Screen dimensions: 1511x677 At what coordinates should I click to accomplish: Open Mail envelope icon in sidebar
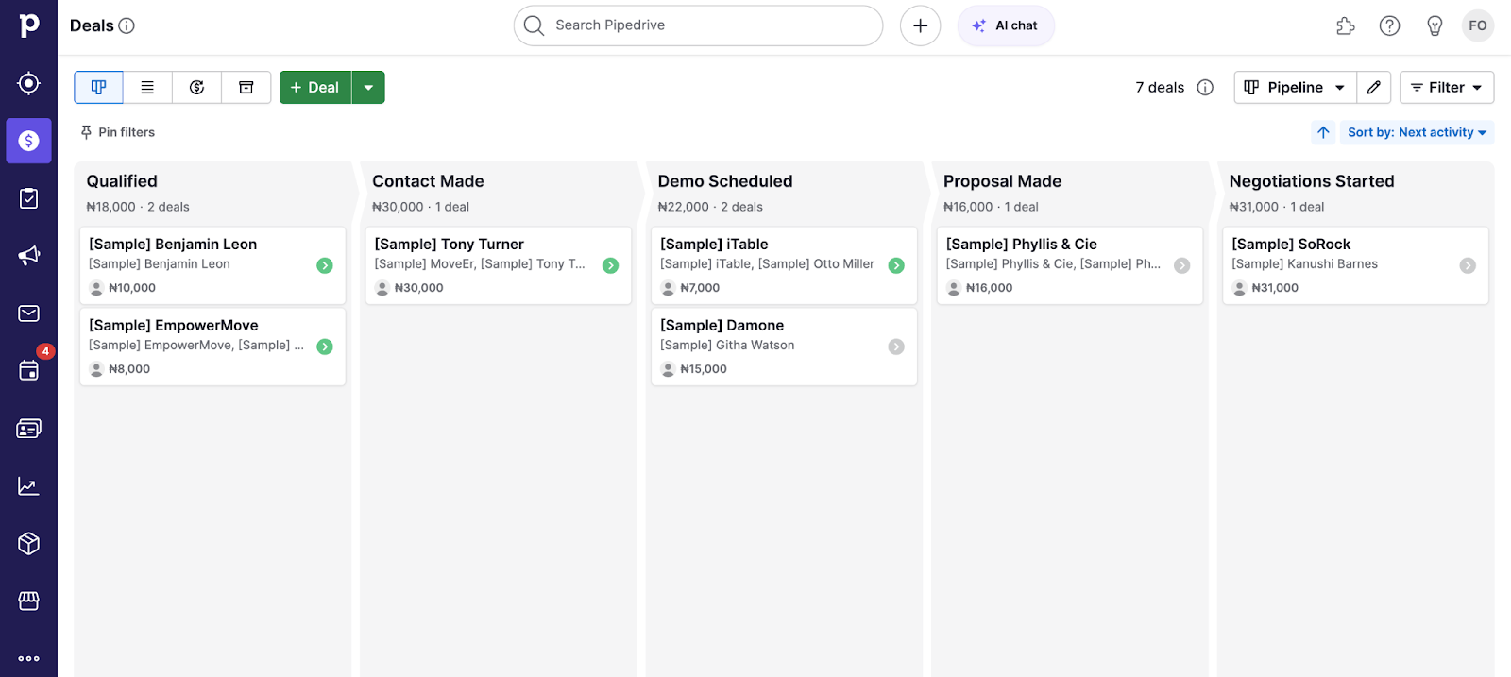coord(28,313)
